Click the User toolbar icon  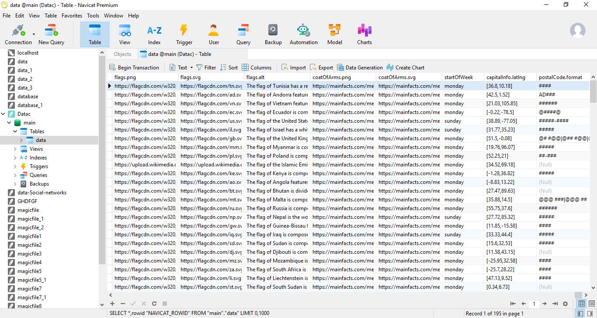coord(214,34)
